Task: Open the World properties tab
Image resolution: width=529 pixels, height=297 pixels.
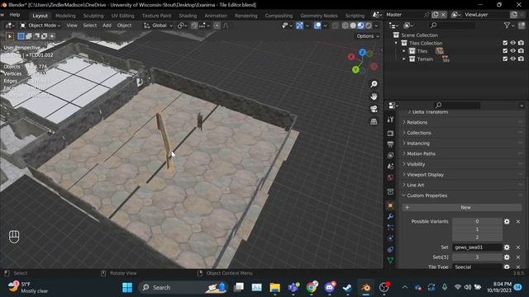Action: click(390, 177)
